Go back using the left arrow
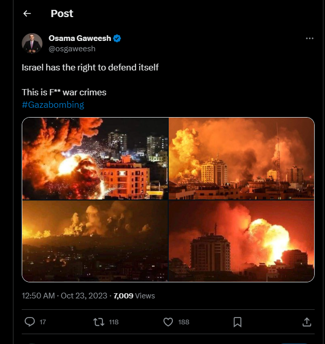 tap(27, 14)
